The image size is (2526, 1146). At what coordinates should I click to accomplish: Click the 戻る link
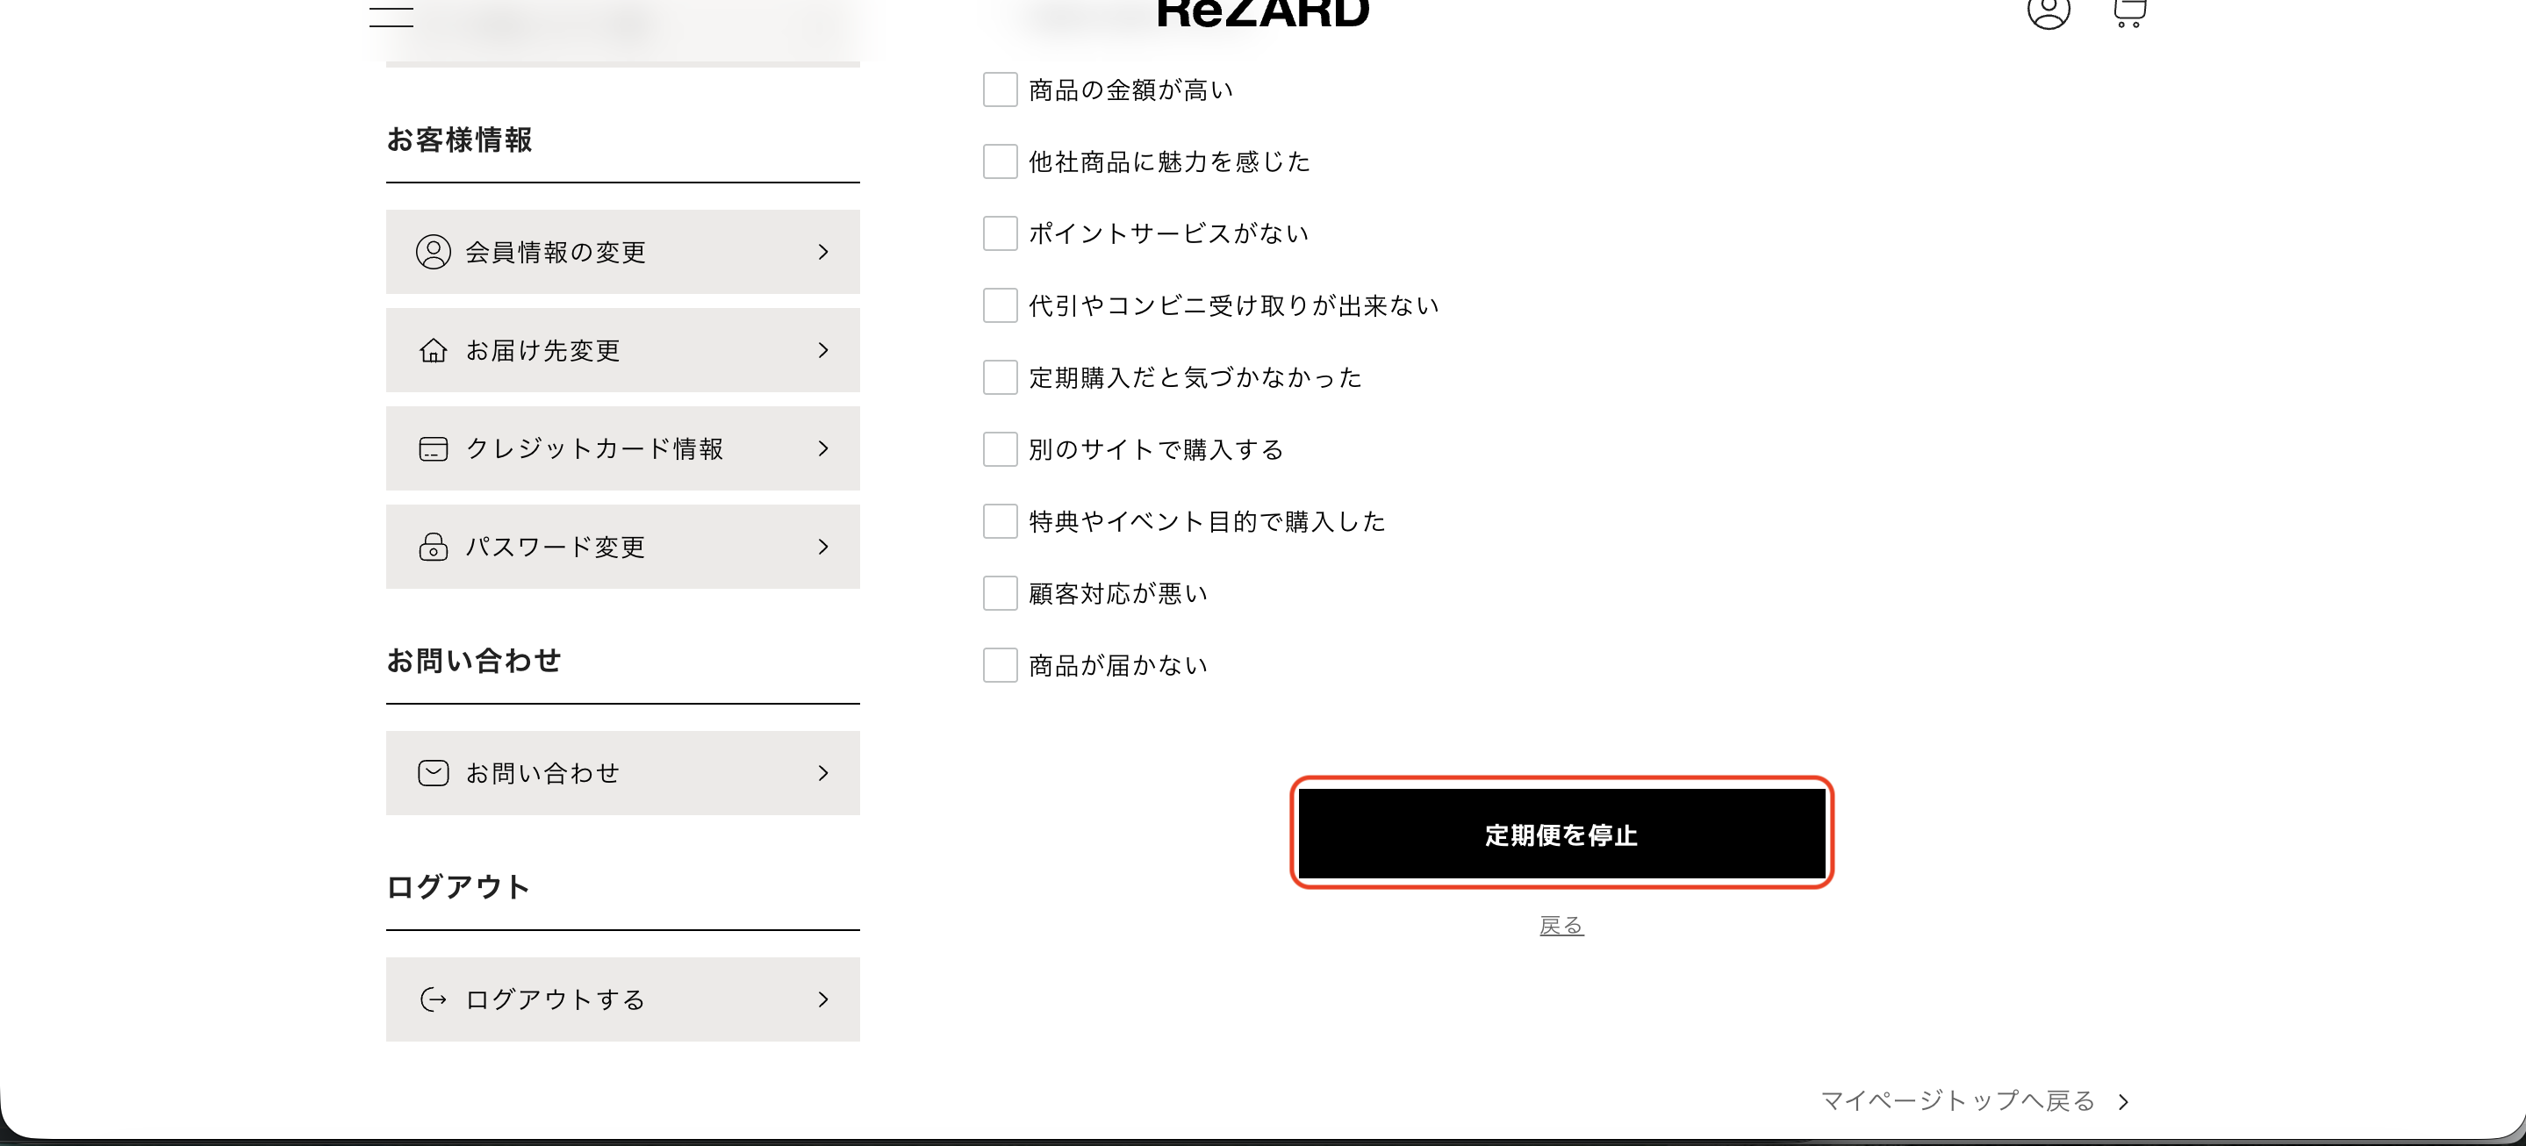pos(1561,926)
